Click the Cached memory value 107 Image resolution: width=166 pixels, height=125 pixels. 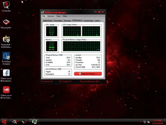69,60
